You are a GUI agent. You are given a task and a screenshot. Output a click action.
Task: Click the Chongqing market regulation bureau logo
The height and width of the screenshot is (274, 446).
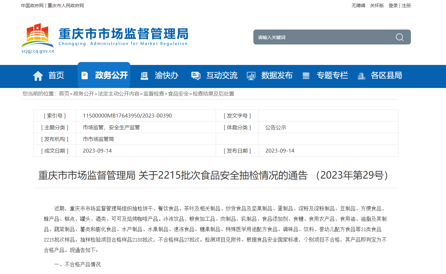pyautogui.click(x=37, y=38)
